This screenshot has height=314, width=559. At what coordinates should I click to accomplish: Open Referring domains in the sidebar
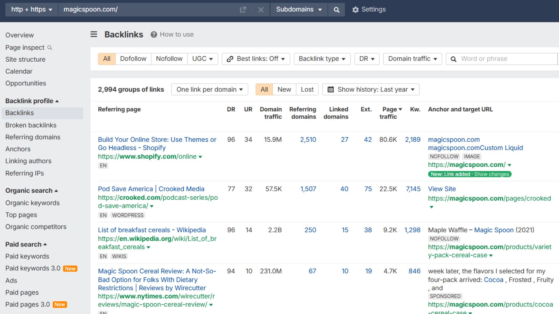33,137
